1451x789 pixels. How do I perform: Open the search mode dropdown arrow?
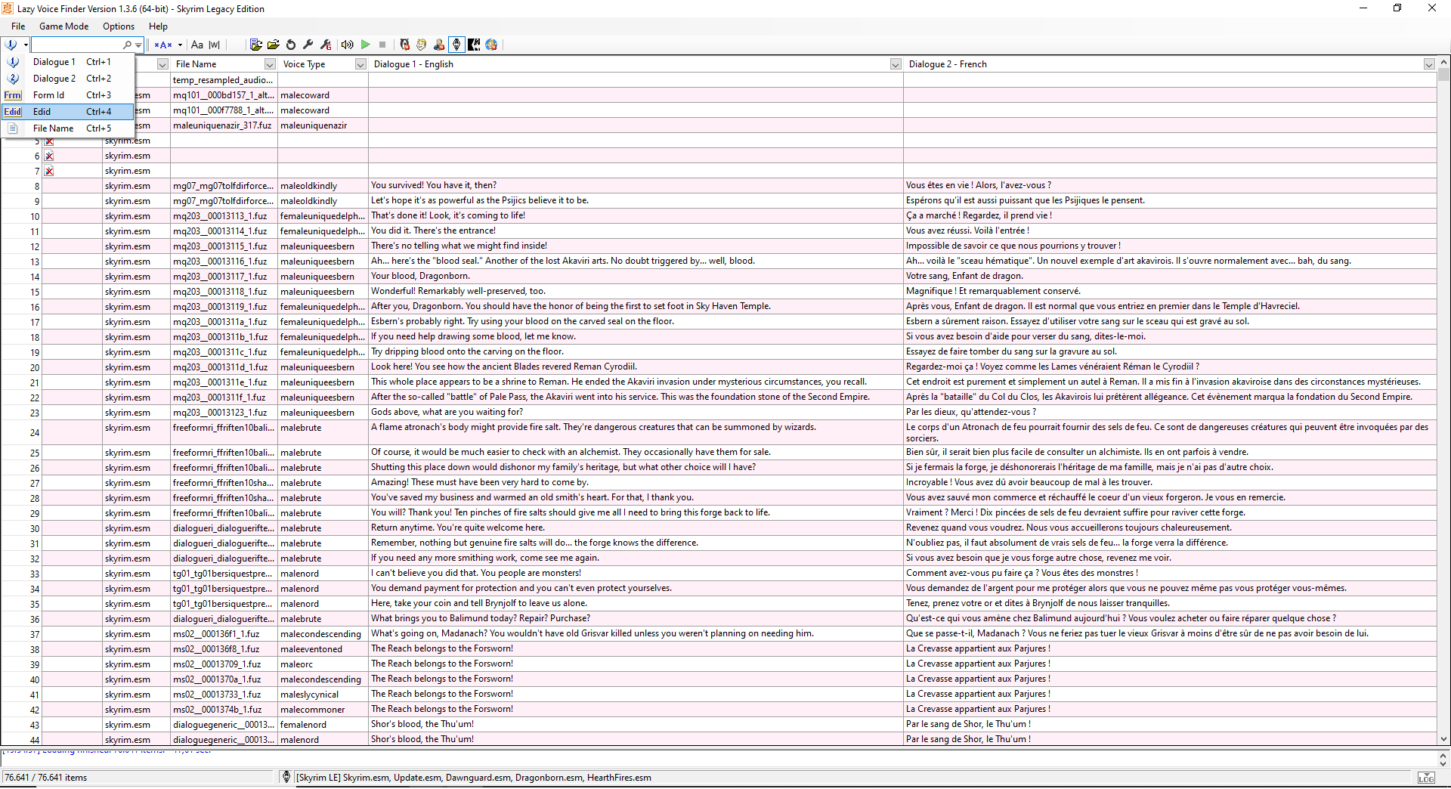pyautogui.click(x=26, y=45)
